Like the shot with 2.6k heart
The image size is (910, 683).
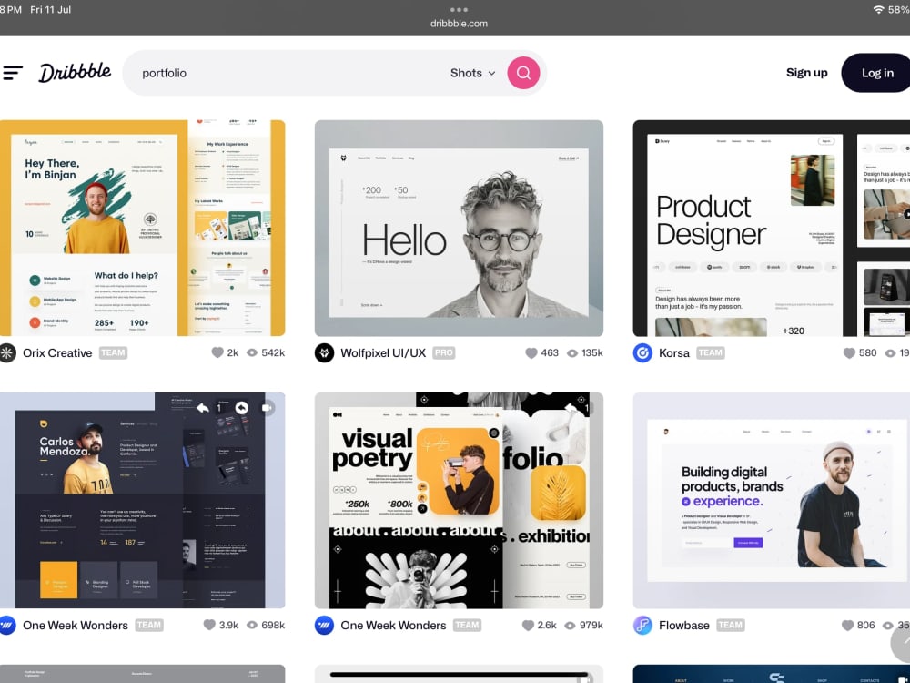(528, 625)
